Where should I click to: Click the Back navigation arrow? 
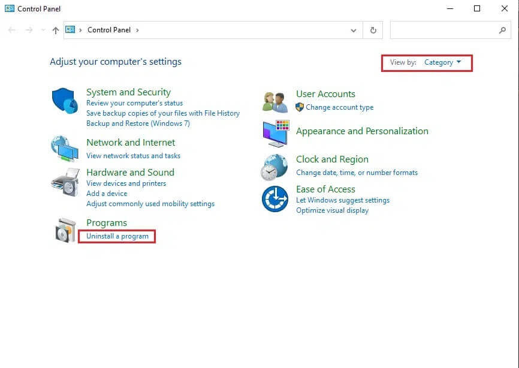coord(12,30)
